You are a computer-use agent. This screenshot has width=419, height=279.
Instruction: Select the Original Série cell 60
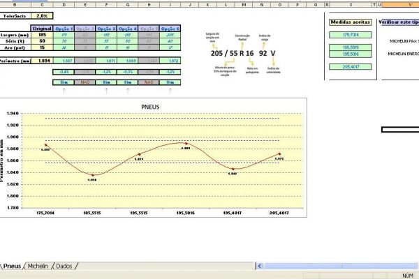pos(43,40)
